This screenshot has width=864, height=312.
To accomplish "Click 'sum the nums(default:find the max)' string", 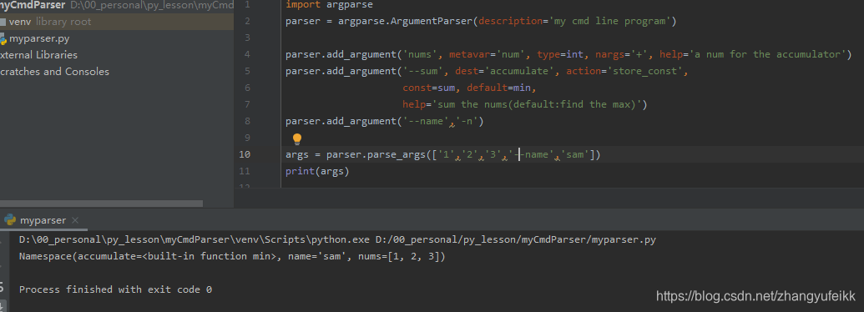I will click(x=536, y=104).
